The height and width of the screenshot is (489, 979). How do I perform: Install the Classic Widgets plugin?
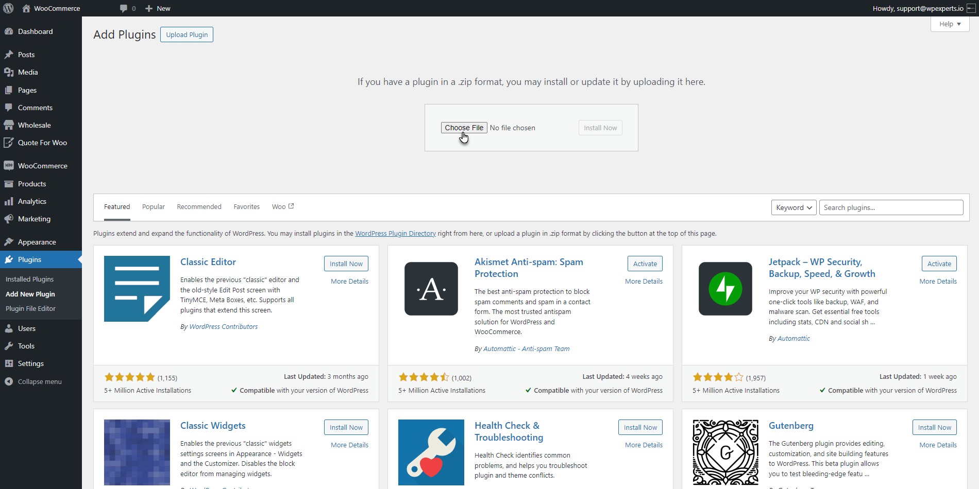[x=346, y=427]
